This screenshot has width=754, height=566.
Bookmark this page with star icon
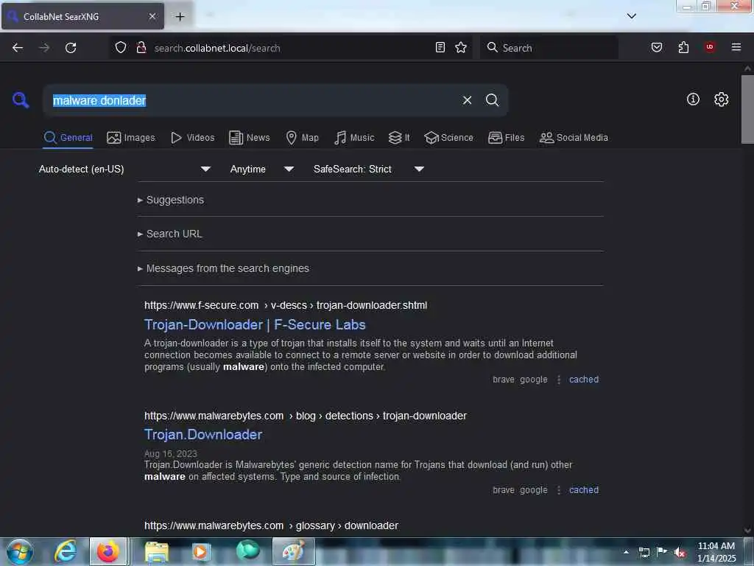[461, 47]
